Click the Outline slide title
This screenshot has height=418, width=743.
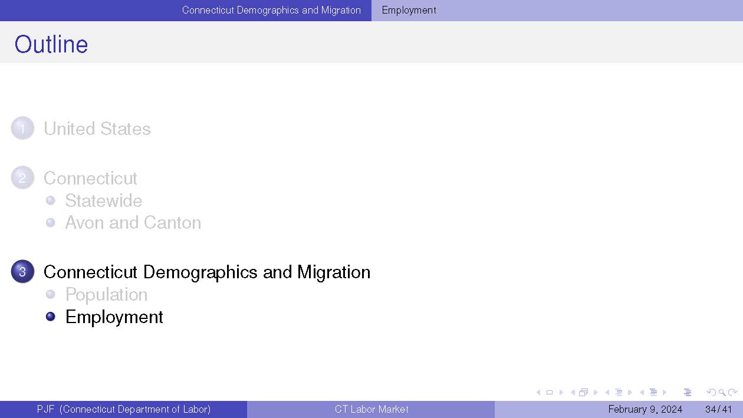51,44
